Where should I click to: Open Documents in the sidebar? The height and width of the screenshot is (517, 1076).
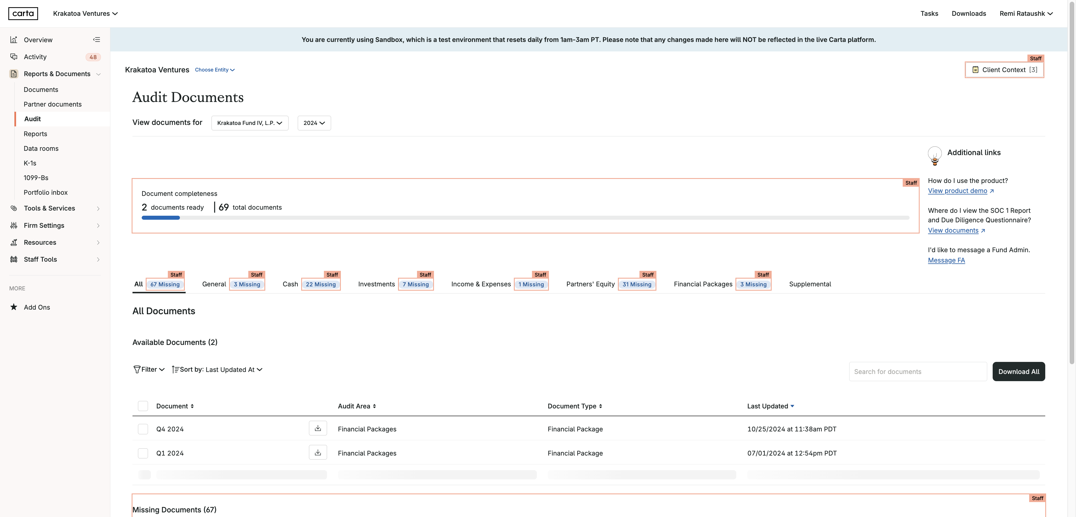click(41, 89)
